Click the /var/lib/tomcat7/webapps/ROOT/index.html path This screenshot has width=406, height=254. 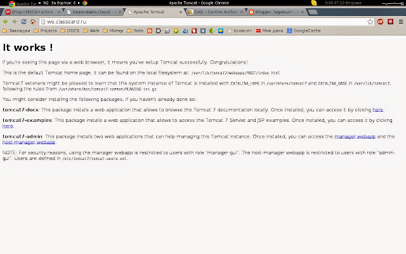(x=235, y=73)
